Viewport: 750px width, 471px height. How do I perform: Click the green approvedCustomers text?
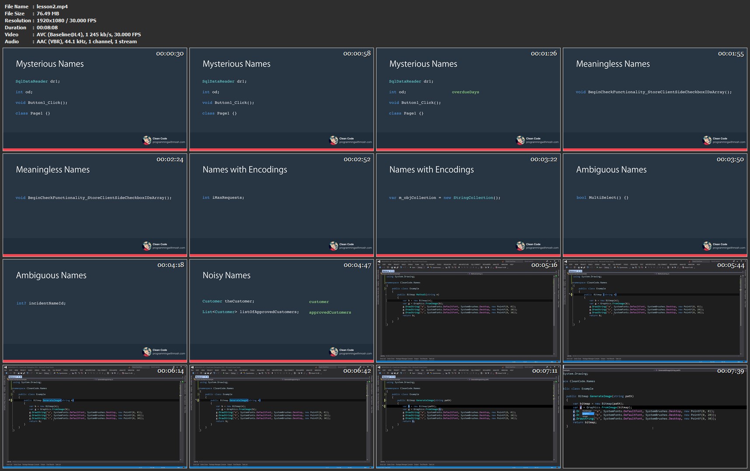click(330, 312)
